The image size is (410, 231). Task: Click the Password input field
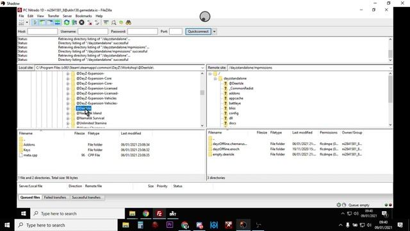click(142, 31)
